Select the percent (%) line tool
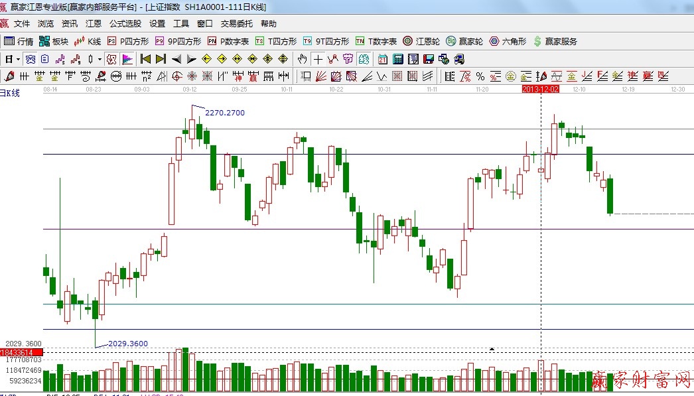Screen dimensions: 694x396 tap(480, 76)
